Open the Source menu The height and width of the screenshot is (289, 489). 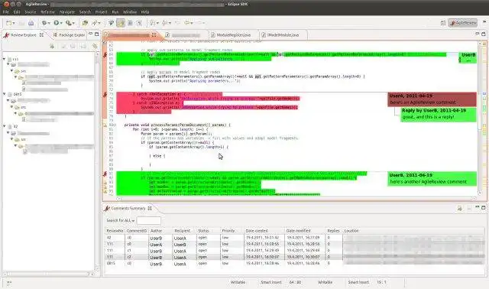pos(31,12)
